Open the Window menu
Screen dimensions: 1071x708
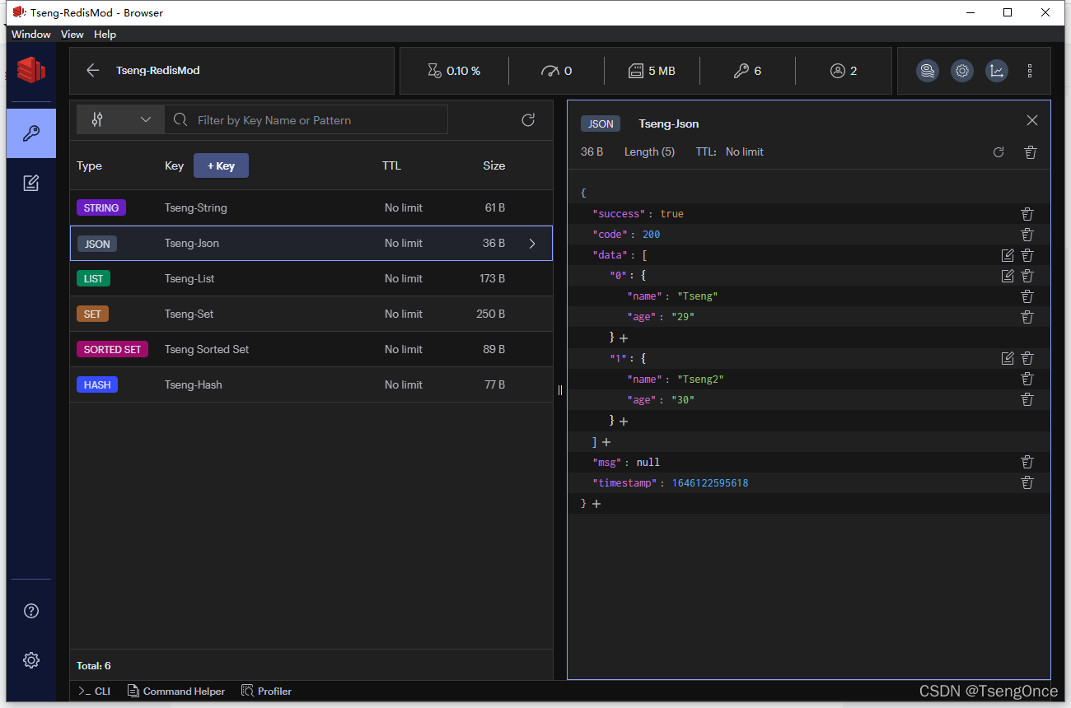[30, 35]
